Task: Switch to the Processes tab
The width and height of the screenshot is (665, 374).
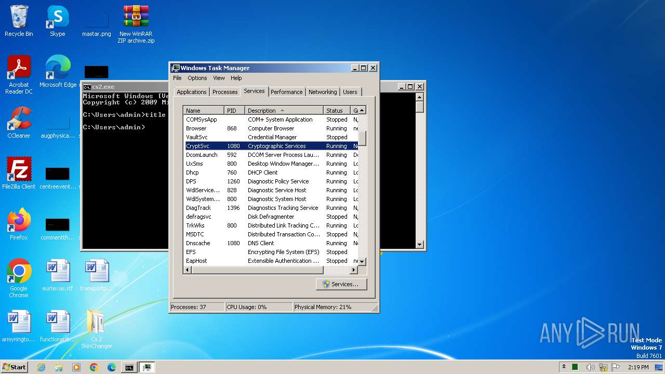Action: click(x=225, y=92)
